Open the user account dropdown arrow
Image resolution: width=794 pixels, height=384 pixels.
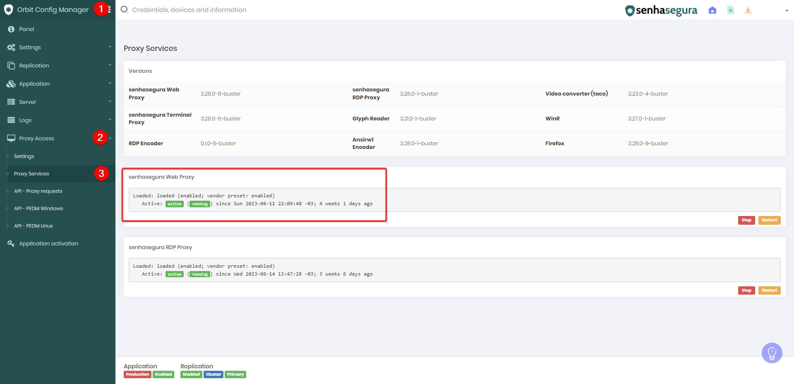pos(787,11)
